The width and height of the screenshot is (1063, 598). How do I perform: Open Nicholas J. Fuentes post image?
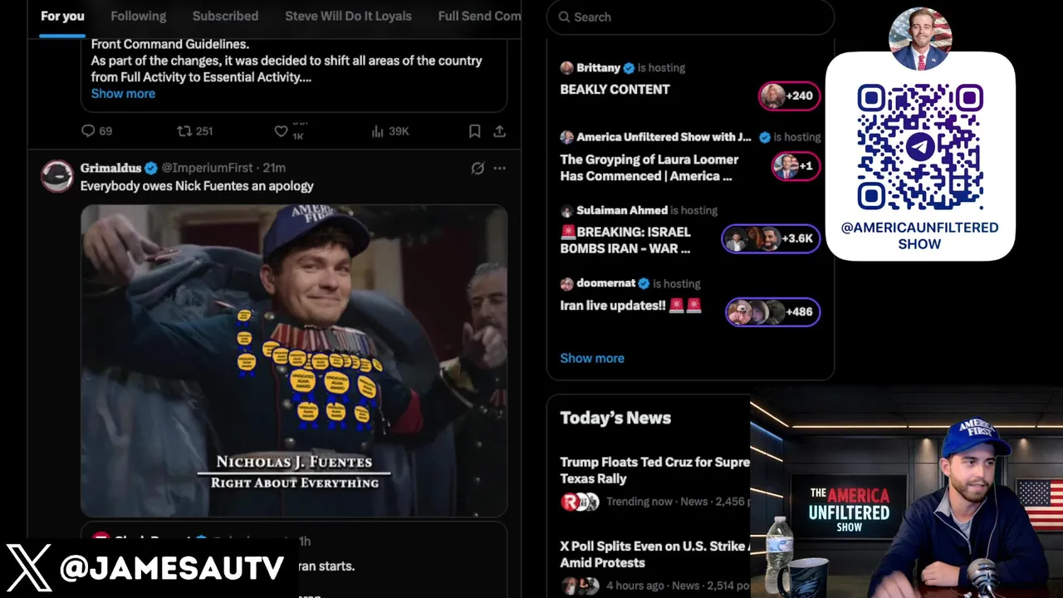pyautogui.click(x=294, y=360)
